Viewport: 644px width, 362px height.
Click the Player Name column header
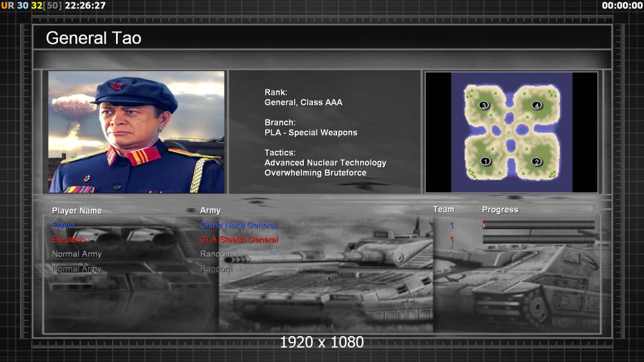point(77,211)
